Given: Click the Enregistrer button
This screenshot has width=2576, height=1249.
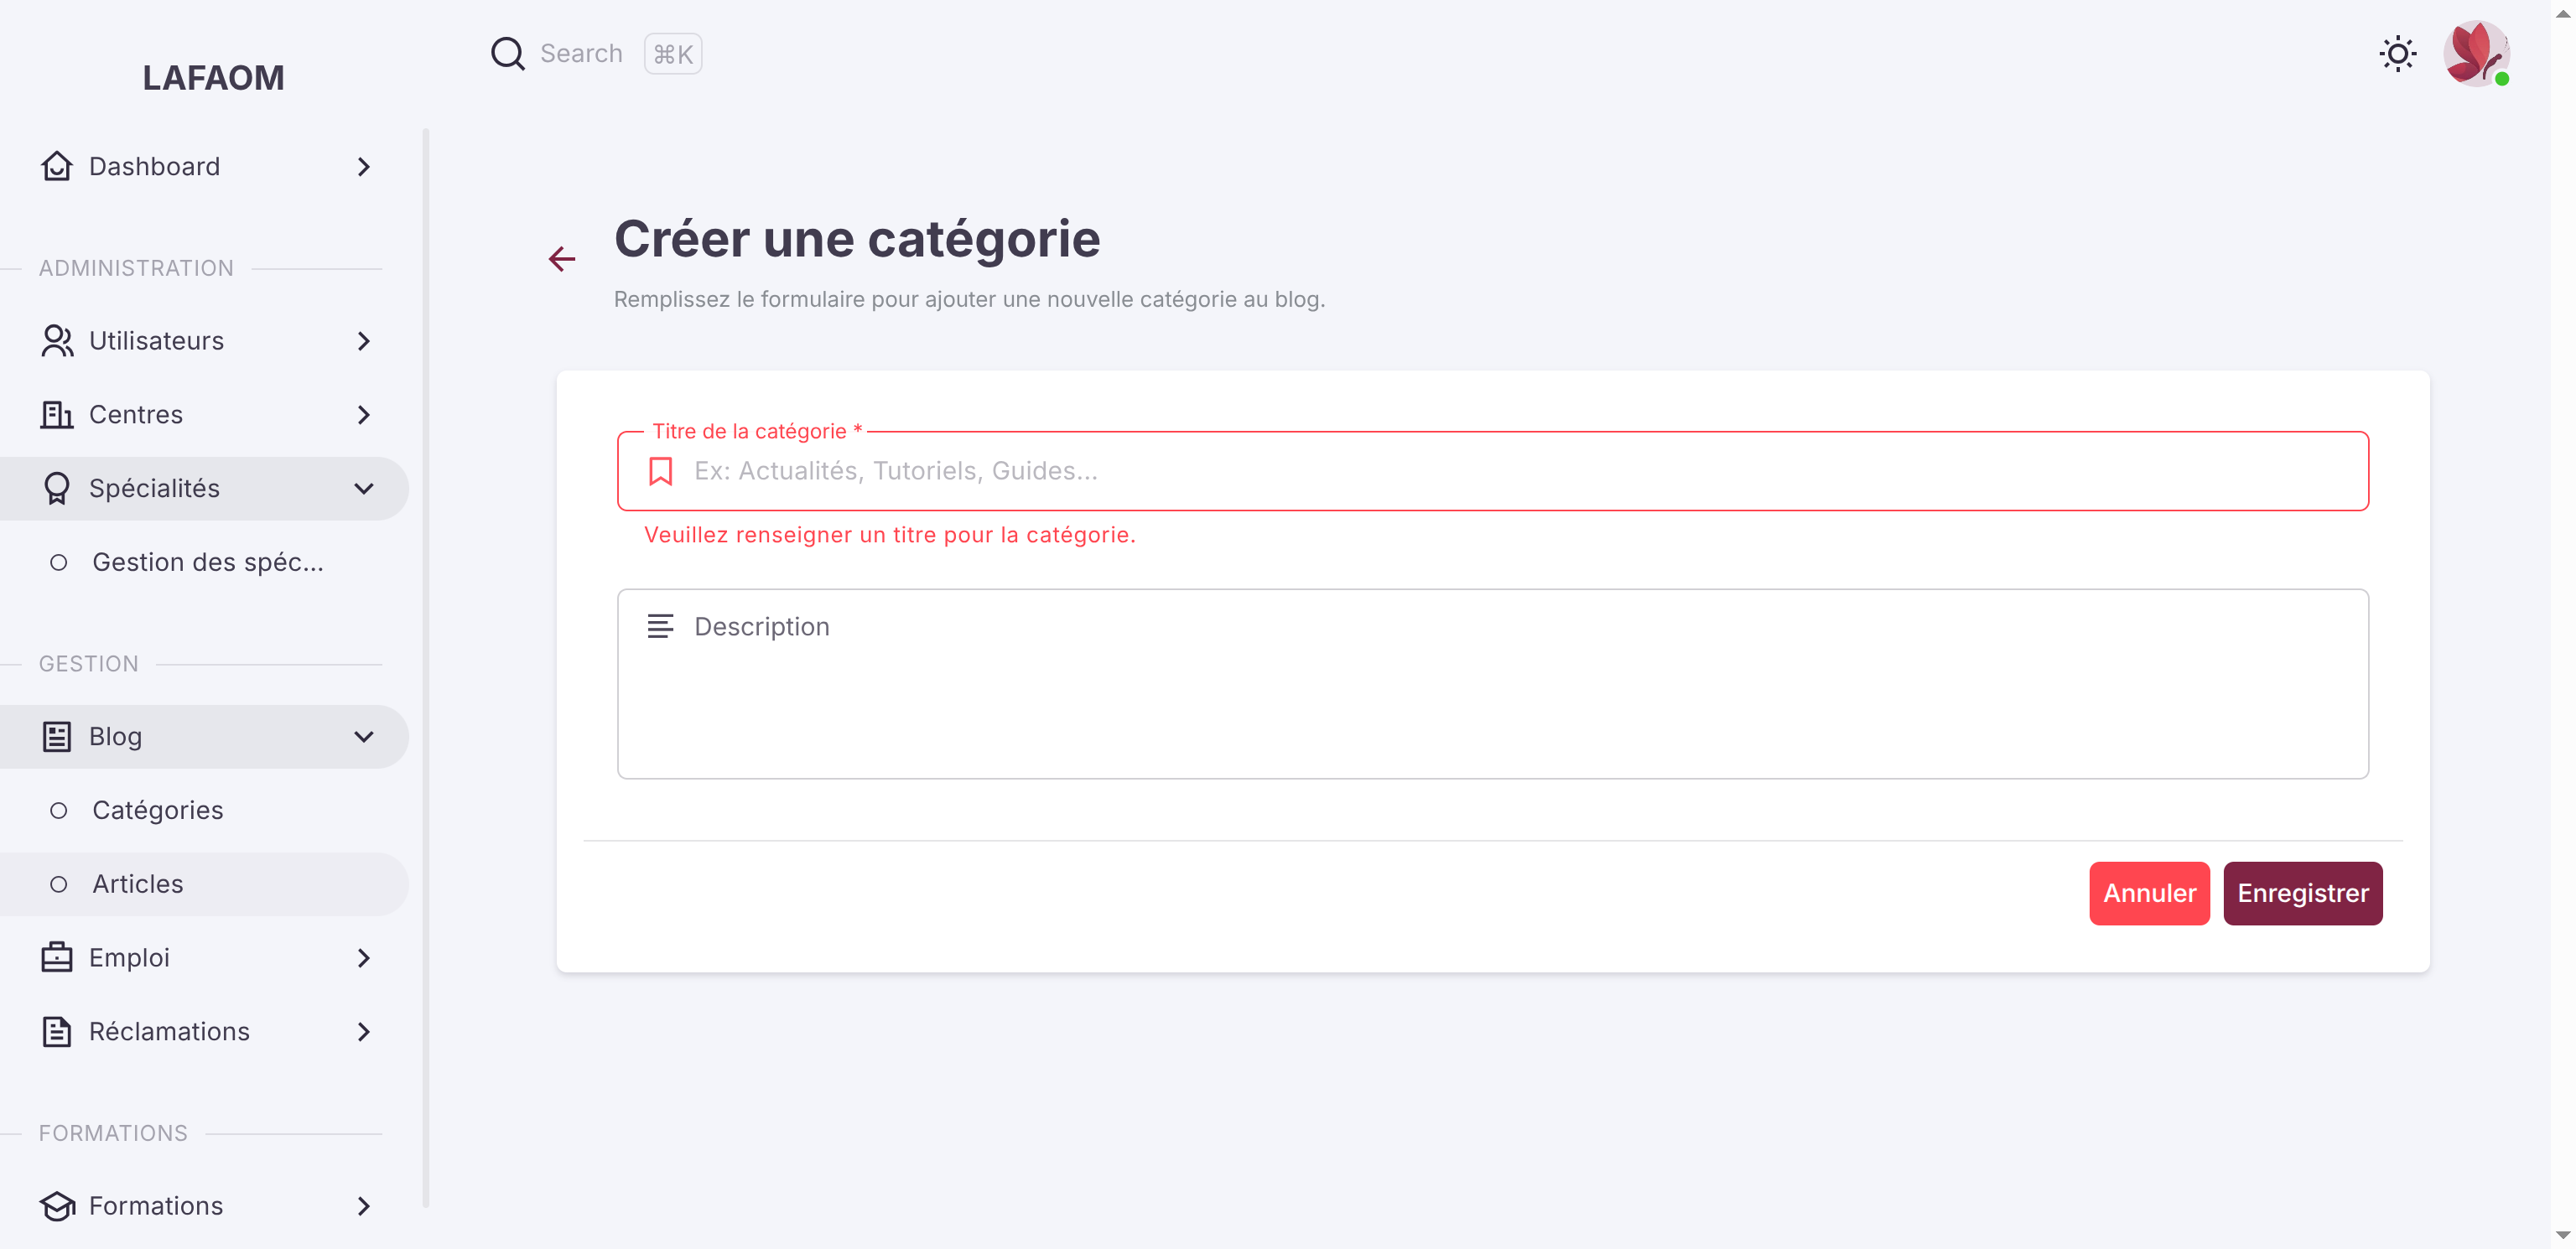Looking at the screenshot, I should [2302, 893].
